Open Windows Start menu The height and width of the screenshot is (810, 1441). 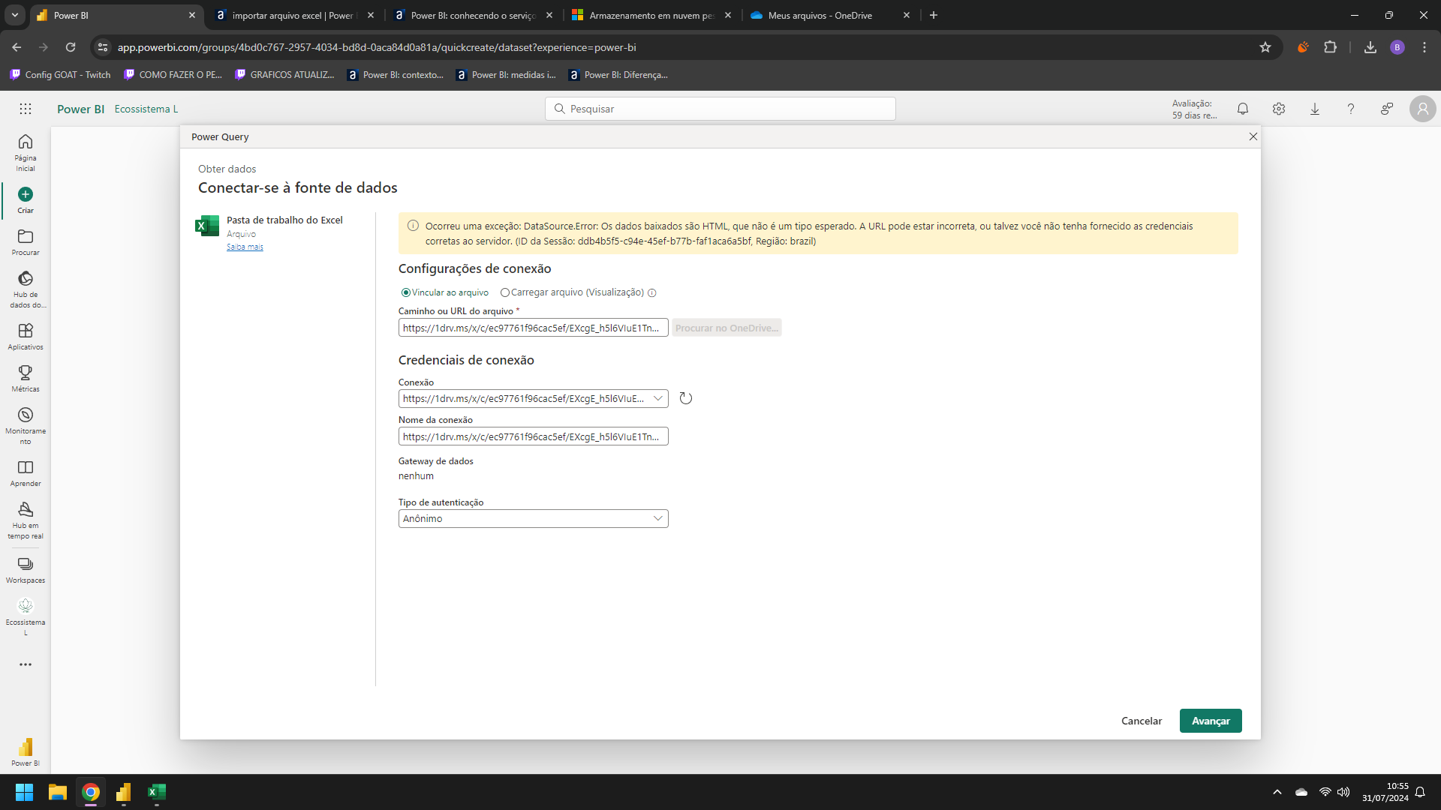coord(25,792)
